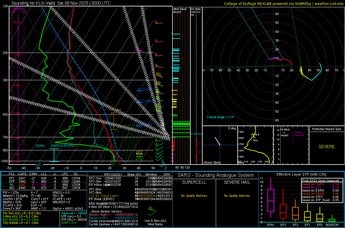The height and width of the screenshot is (228, 345).
Task: Click the 'based on CAPE:' probability row
Action: [x=320, y=184]
